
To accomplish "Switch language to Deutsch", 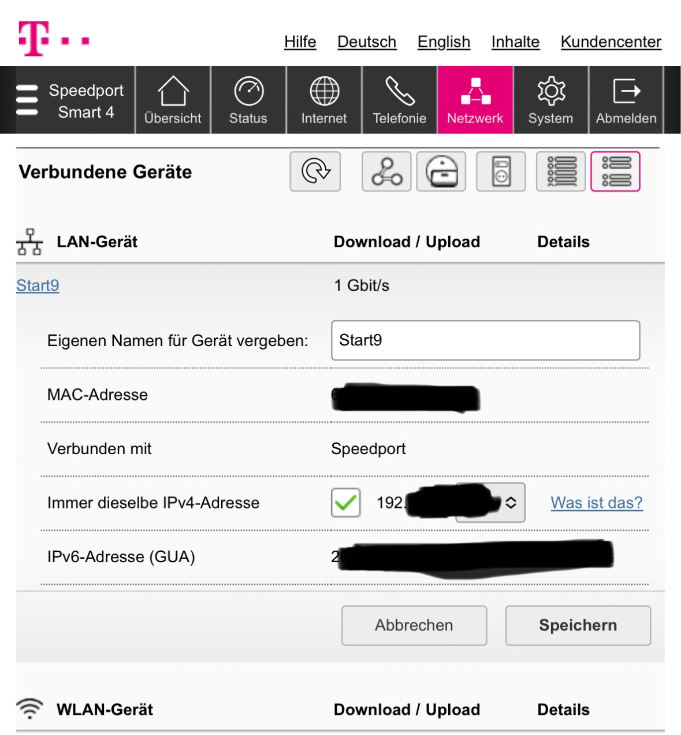I will click(367, 42).
